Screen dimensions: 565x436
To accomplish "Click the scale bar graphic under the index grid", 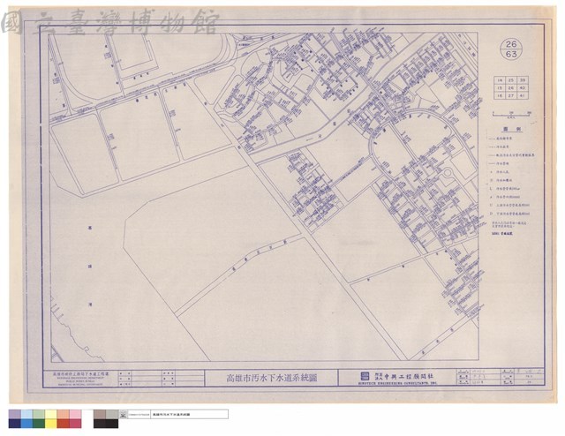I will [511, 114].
